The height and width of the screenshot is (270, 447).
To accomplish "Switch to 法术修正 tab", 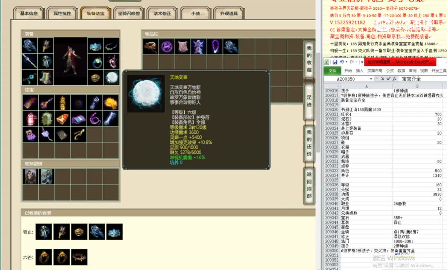I will (162, 13).
